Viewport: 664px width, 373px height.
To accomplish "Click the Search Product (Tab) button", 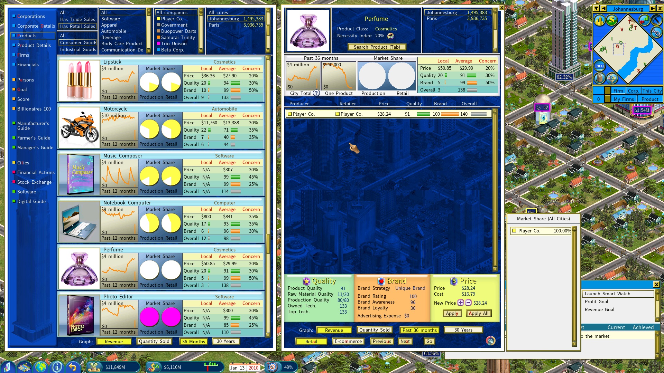I will point(377,47).
